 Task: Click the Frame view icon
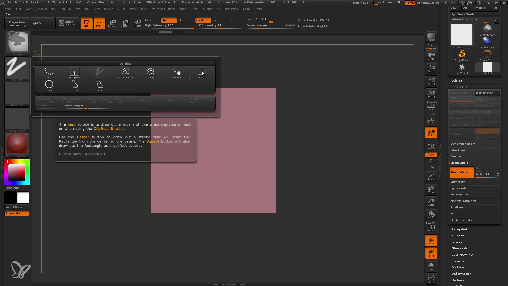431,177
